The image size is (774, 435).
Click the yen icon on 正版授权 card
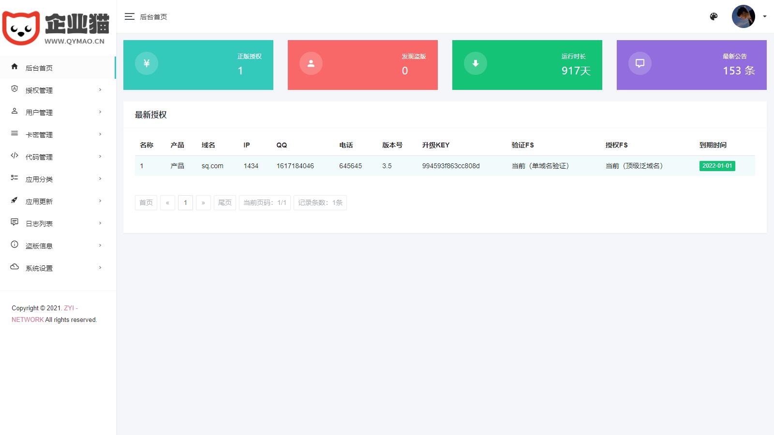(147, 63)
